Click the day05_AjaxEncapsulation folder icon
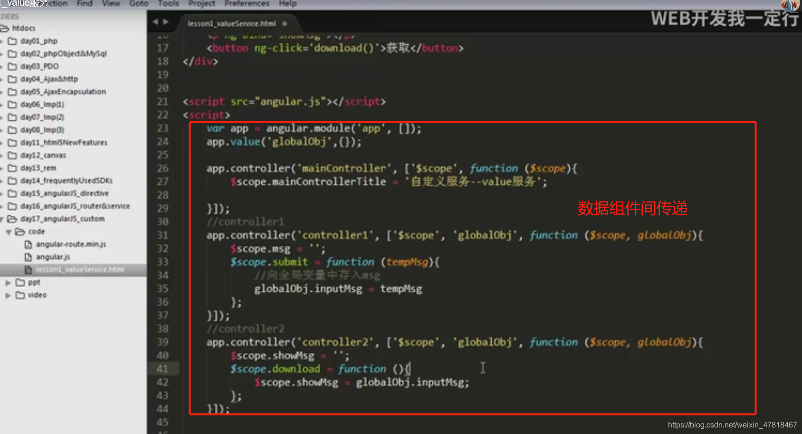The height and width of the screenshot is (434, 802). [x=13, y=92]
